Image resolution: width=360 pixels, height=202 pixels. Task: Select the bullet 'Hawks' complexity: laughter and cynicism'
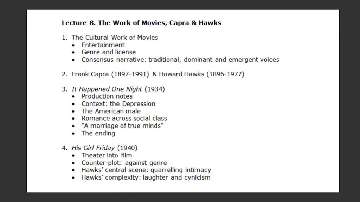(x=146, y=177)
